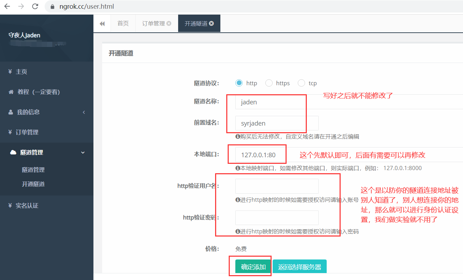Reload the page with refresh icon
The height and width of the screenshot is (280, 463).
pyautogui.click(x=35, y=6)
